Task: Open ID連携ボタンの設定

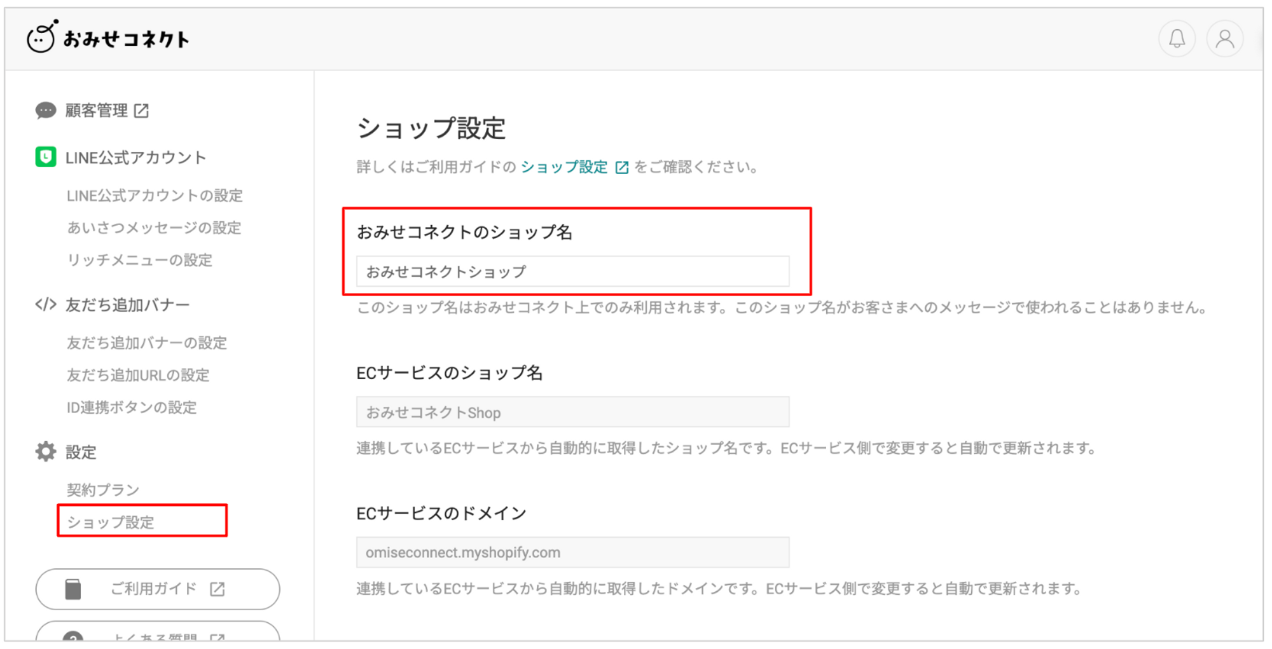Action: coord(132,407)
